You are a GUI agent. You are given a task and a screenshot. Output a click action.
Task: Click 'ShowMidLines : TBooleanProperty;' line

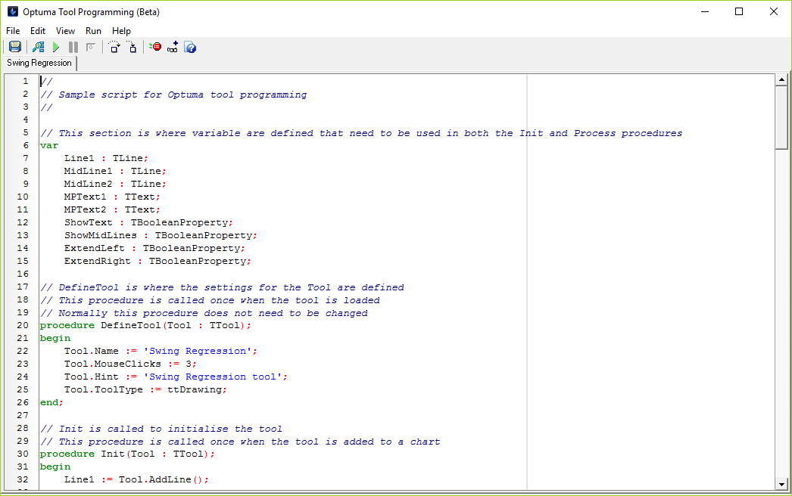pos(161,235)
